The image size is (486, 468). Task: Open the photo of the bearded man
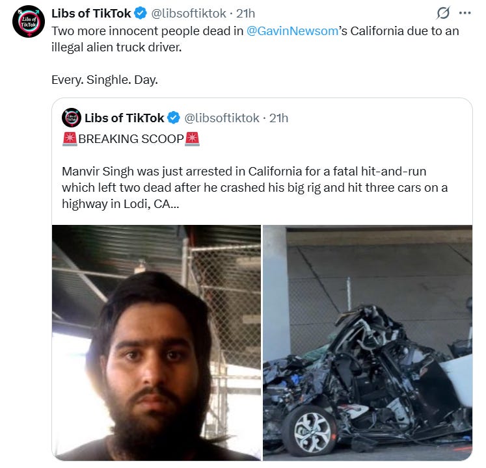[156, 343]
